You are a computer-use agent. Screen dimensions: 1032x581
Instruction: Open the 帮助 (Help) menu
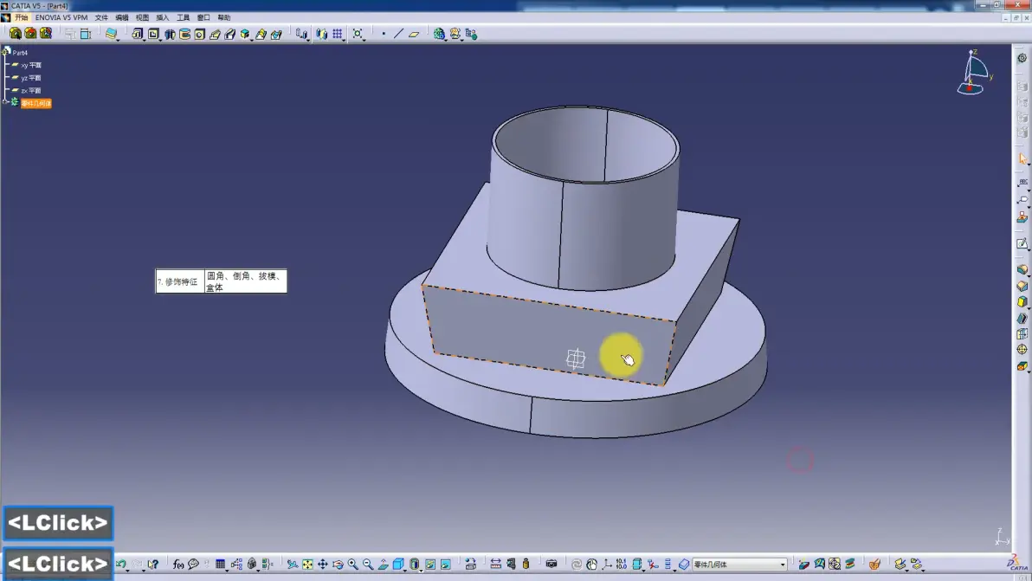[223, 18]
